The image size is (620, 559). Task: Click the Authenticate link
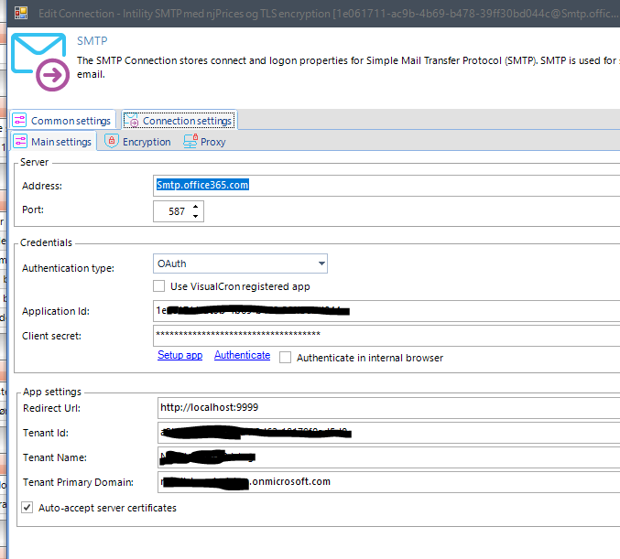coord(242,355)
